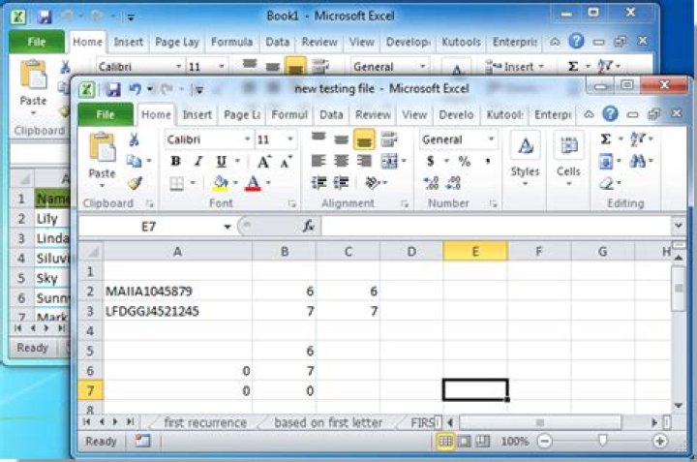The width and height of the screenshot is (697, 462).
Task: Click the insert function fx icon
Action: [309, 226]
